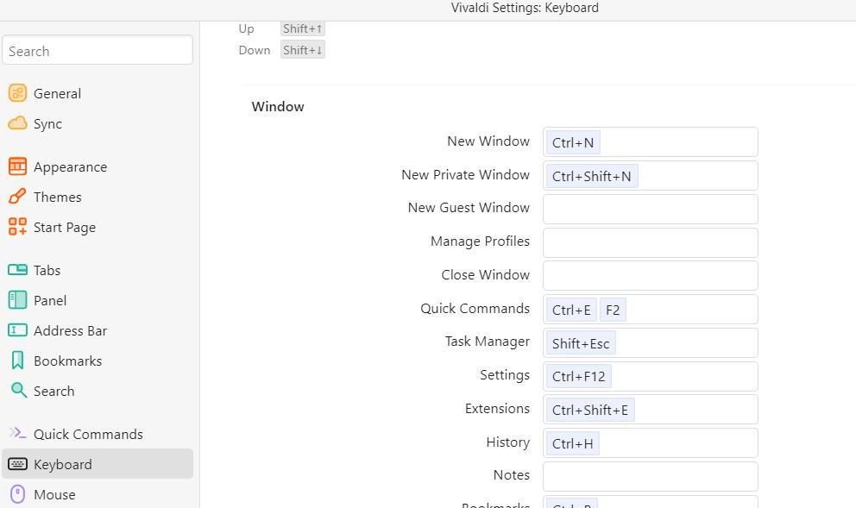Click the Bookmarks flag icon

(16, 361)
